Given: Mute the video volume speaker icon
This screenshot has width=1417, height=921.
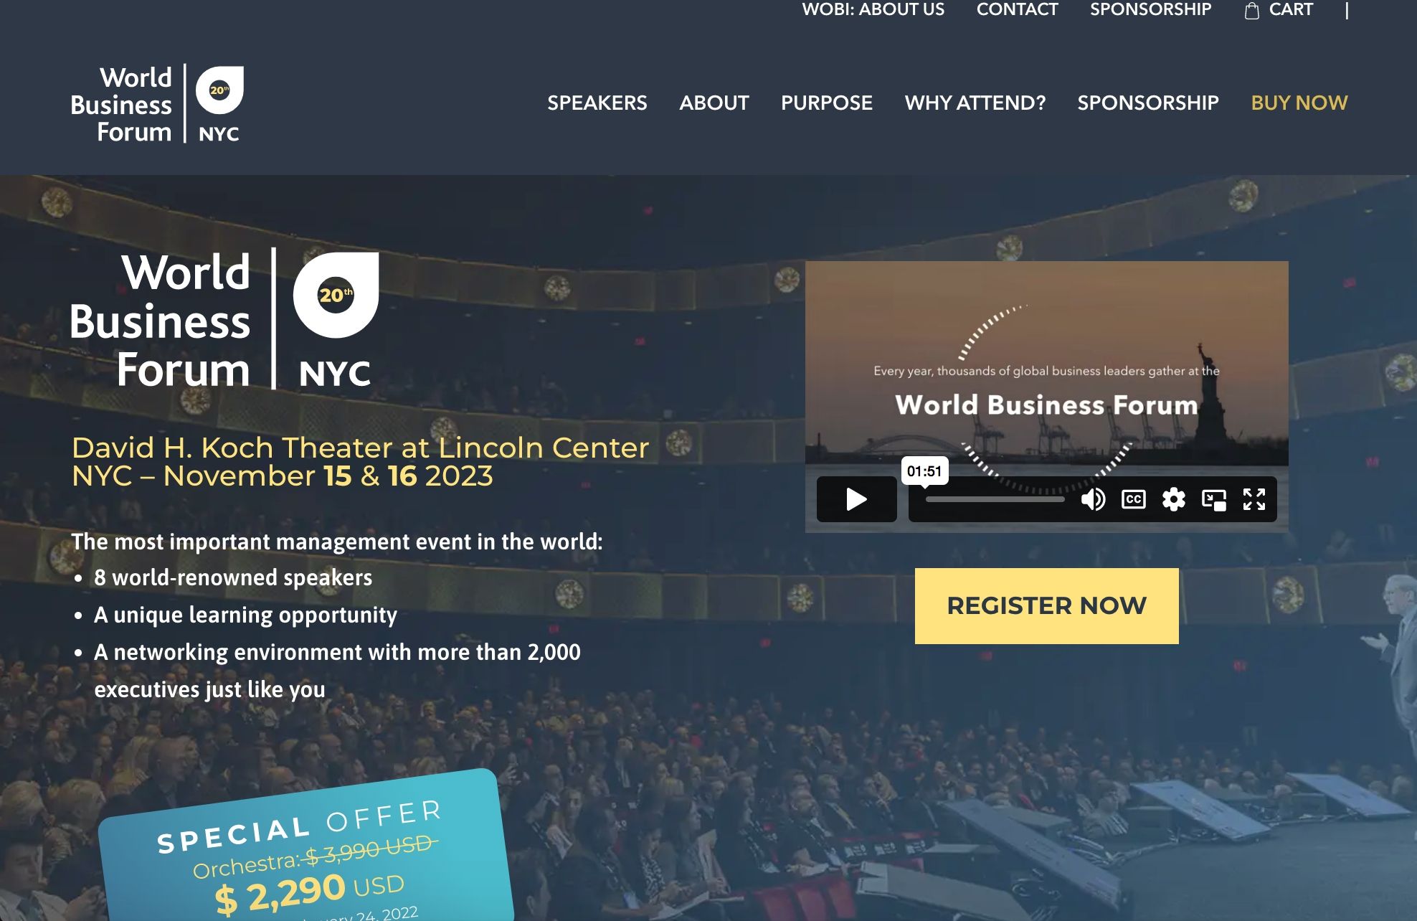Looking at the screenshot, I should tap(1093, 499).
